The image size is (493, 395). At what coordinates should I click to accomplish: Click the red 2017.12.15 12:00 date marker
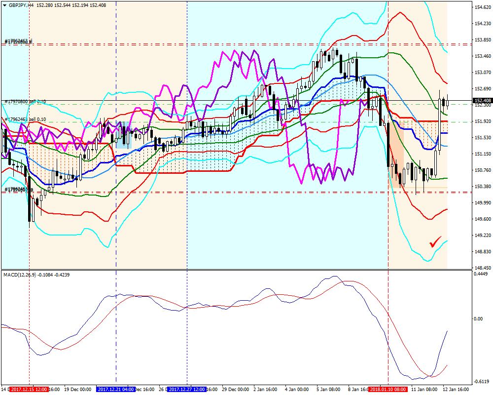point(29,390)
